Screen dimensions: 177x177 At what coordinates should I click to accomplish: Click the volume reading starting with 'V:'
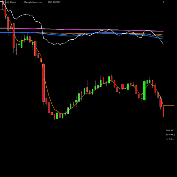(170, 135)
